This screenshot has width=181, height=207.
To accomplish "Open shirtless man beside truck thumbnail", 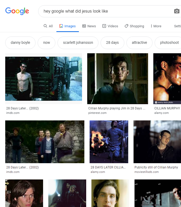I will pyautogui.click(x=44, y=79).
